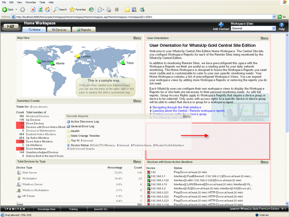This screenshot has width=289, height=217.
Task: Click the Tokyo map marker
Action: pyautogui.click(x=123, y=63)
